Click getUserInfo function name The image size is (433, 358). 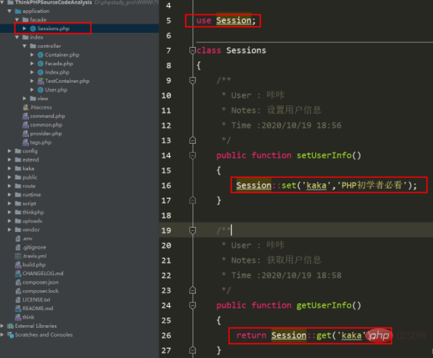[324, 305]
